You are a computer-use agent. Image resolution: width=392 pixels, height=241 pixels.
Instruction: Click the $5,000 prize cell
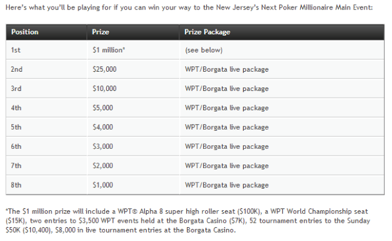(x=104, y=108)
